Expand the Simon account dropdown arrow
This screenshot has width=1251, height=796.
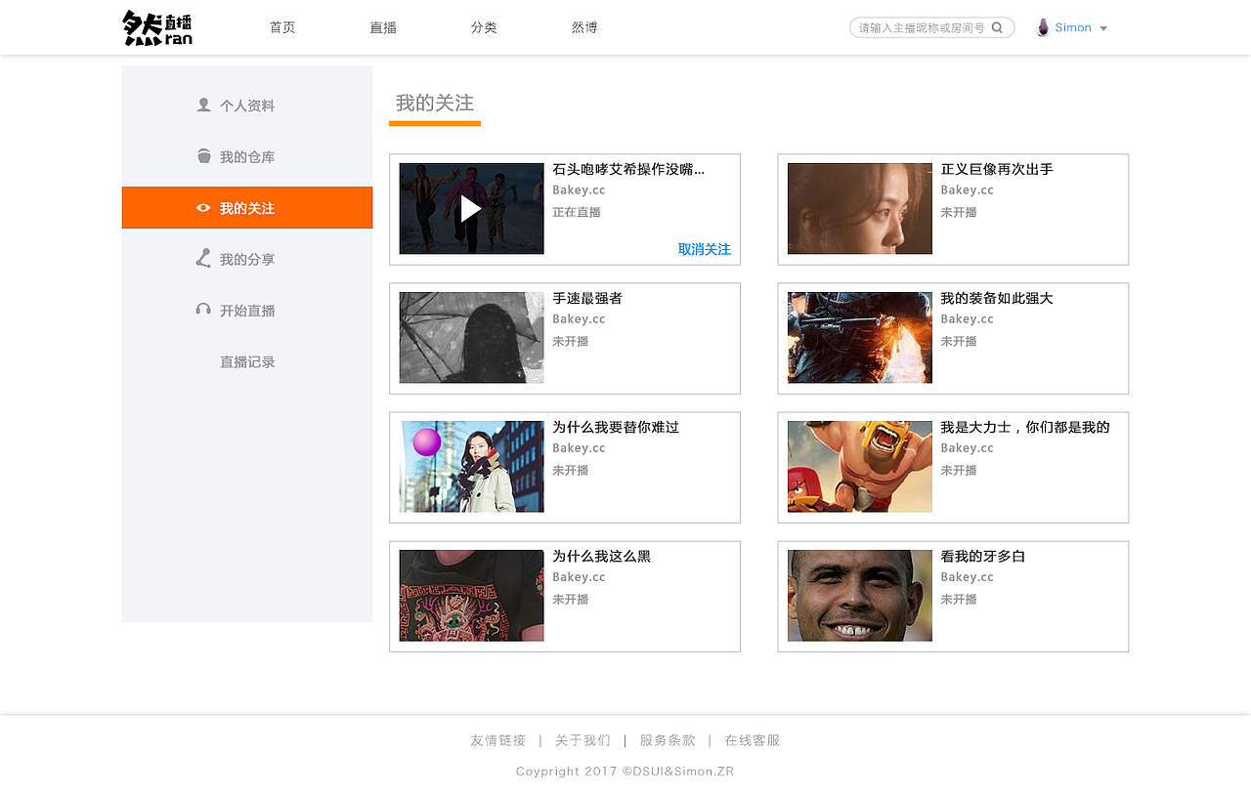pos(1103,28)
